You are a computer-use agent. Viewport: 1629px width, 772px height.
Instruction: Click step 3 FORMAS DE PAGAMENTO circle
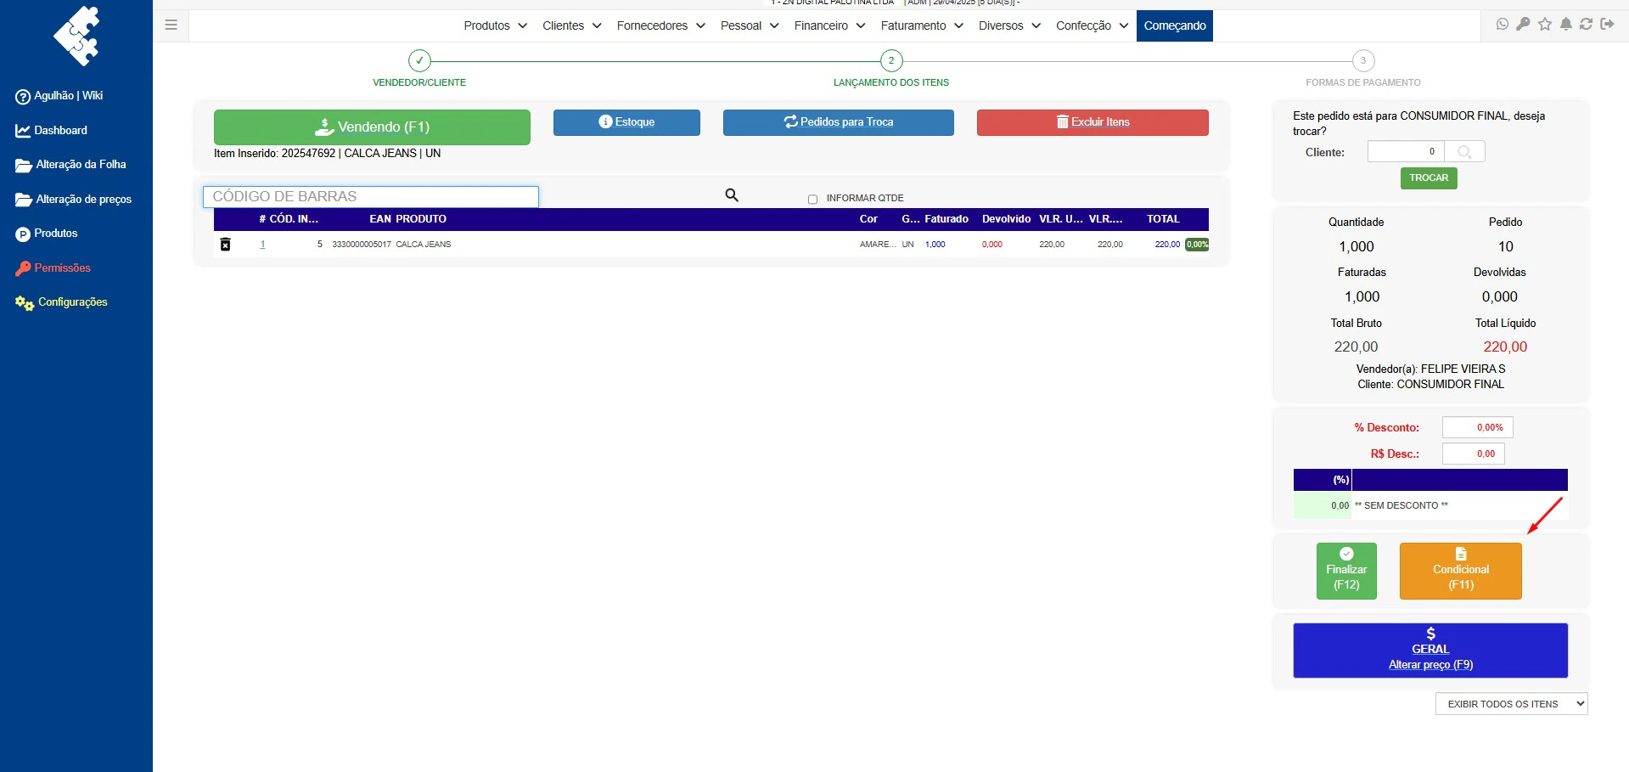tap(1363, 60)
